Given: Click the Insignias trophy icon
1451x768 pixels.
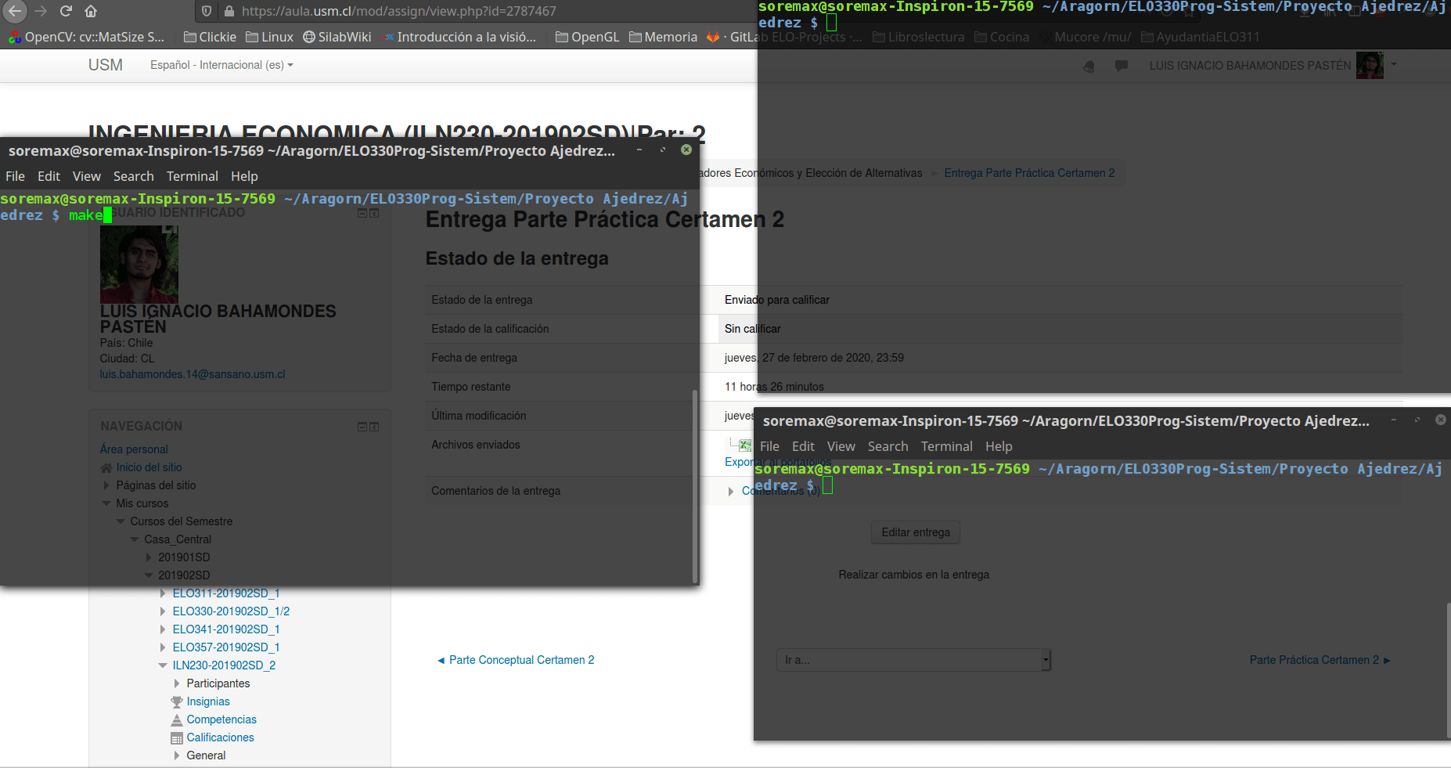Looking at the screenshot, I should (177, 702).
